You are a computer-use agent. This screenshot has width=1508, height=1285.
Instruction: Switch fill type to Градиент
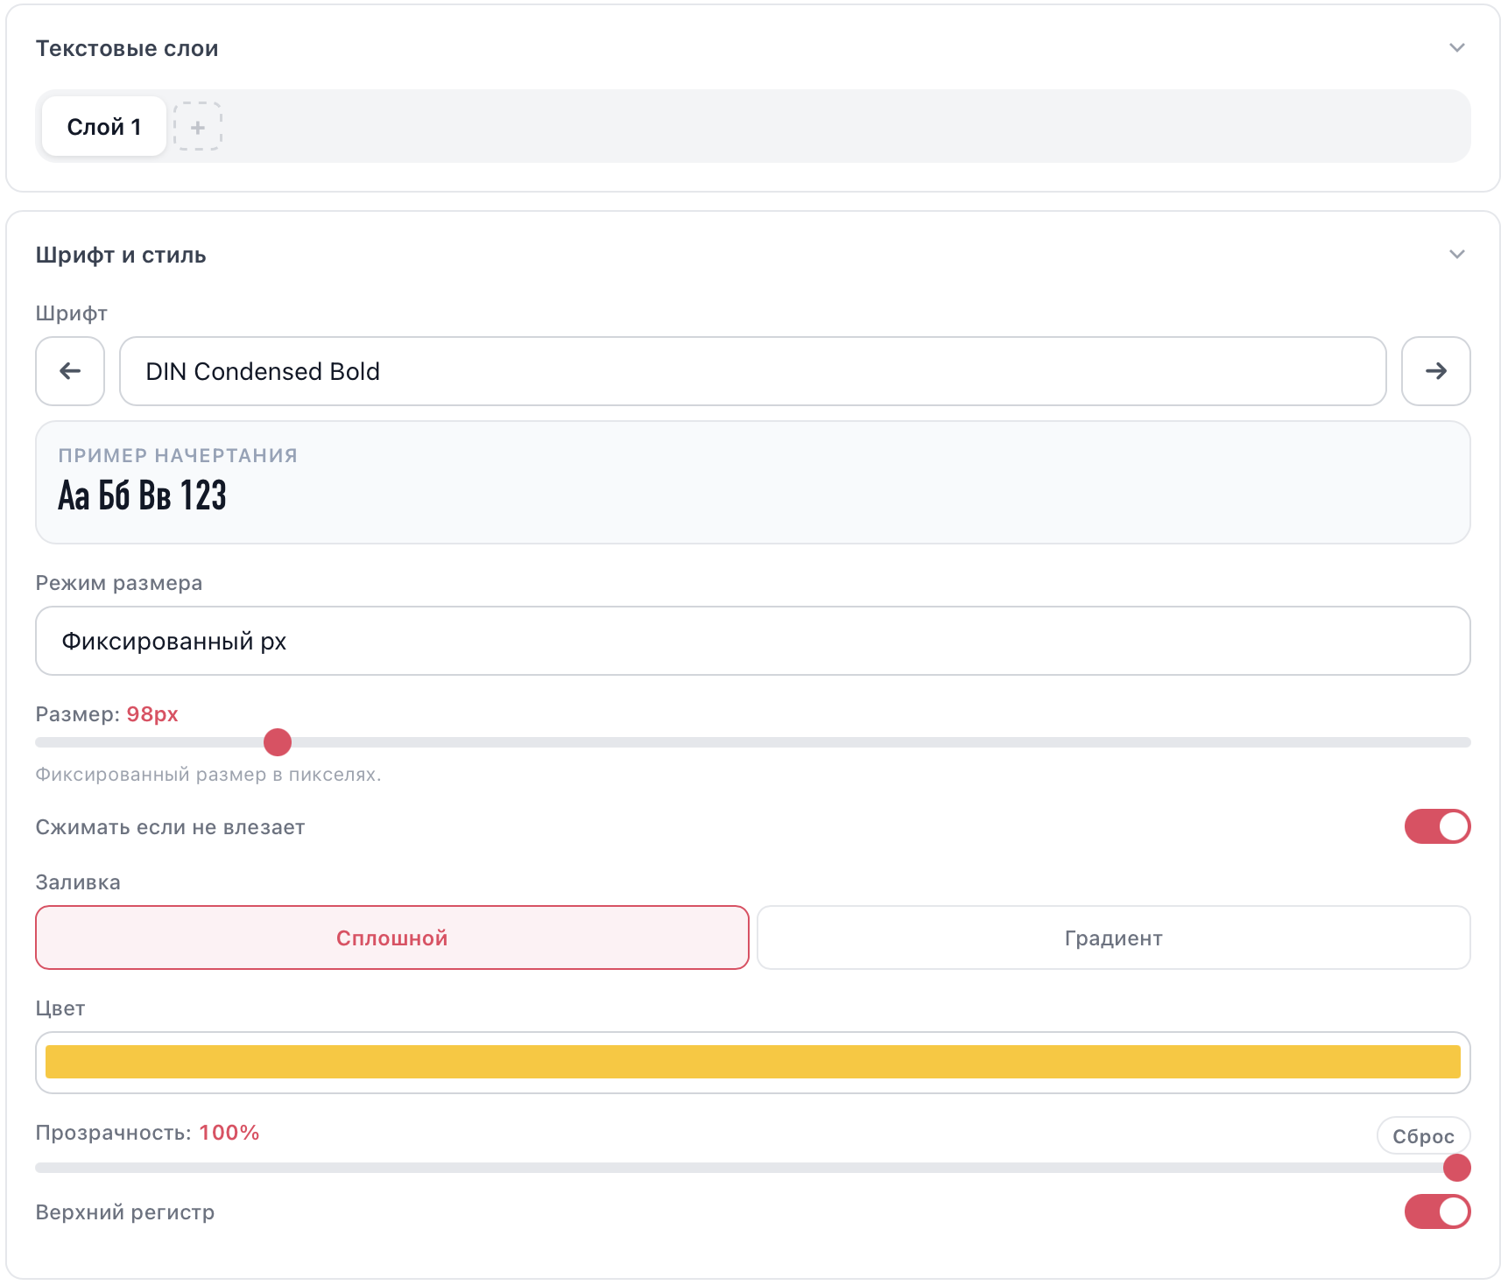pos(1113,937)
